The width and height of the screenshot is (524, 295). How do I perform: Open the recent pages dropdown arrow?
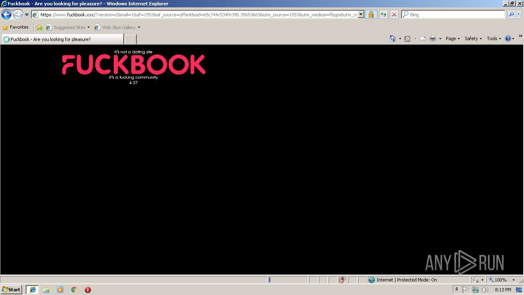(x=27, y=15)
